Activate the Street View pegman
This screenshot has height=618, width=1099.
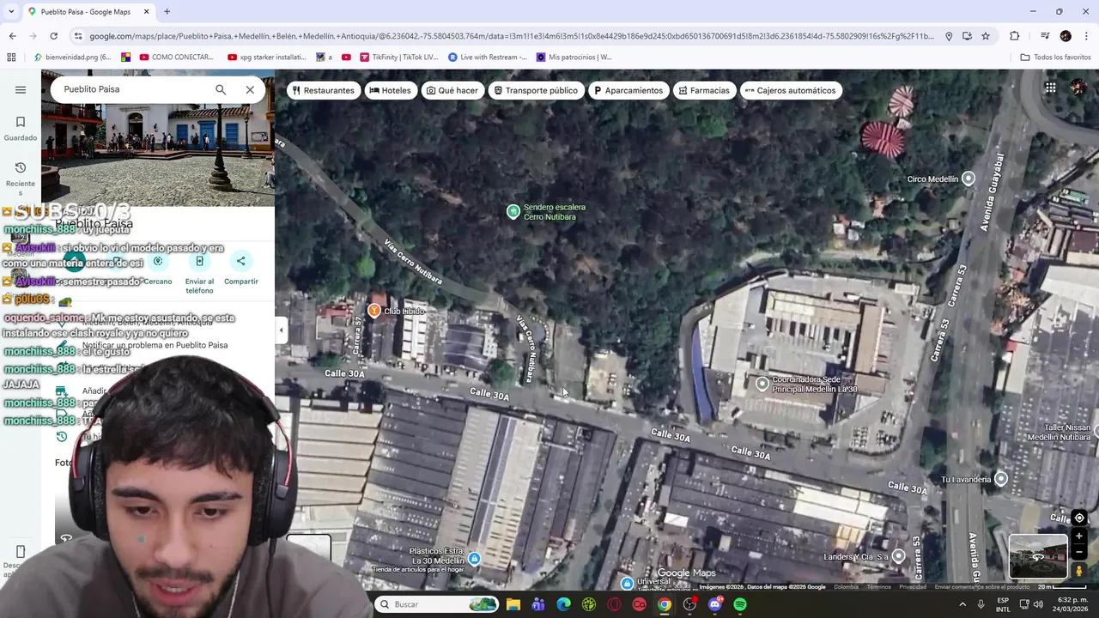[1079, 571]
